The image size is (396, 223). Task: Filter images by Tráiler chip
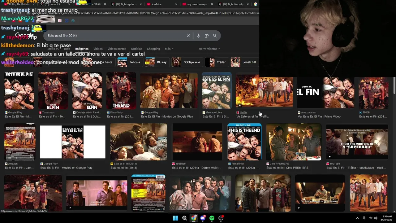tap(217, 62)
